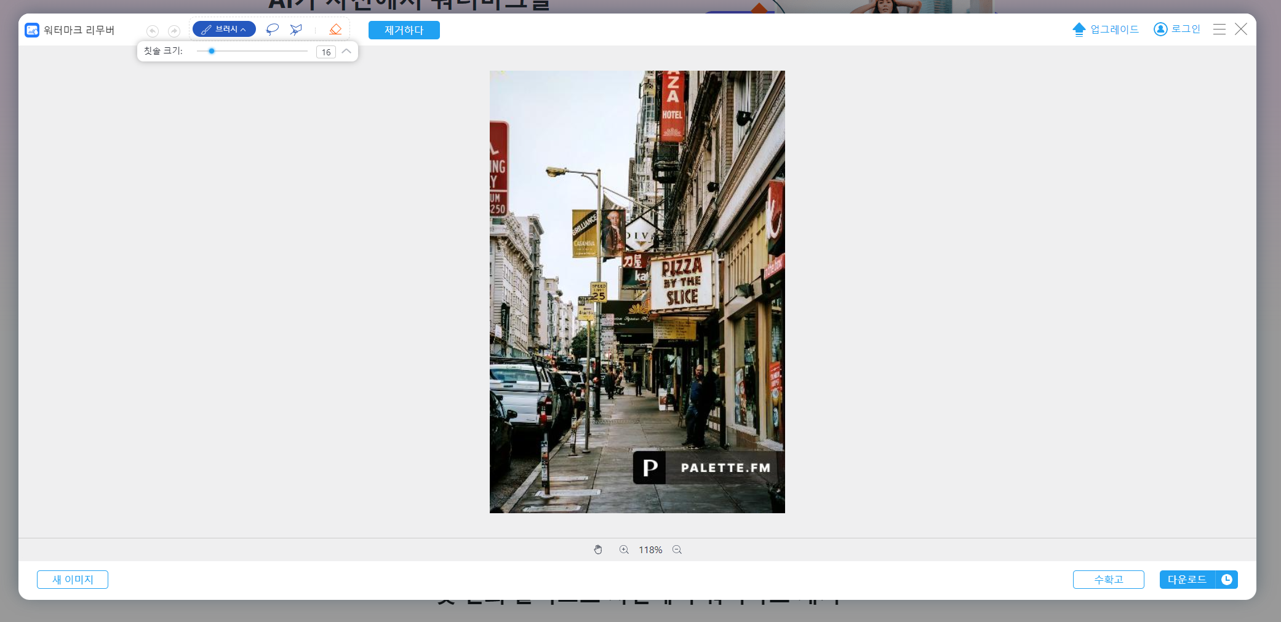The width and height of the screenshot is (1281, 622).
Task: Select the hand pan tool
Action: [x=598, y=549]
